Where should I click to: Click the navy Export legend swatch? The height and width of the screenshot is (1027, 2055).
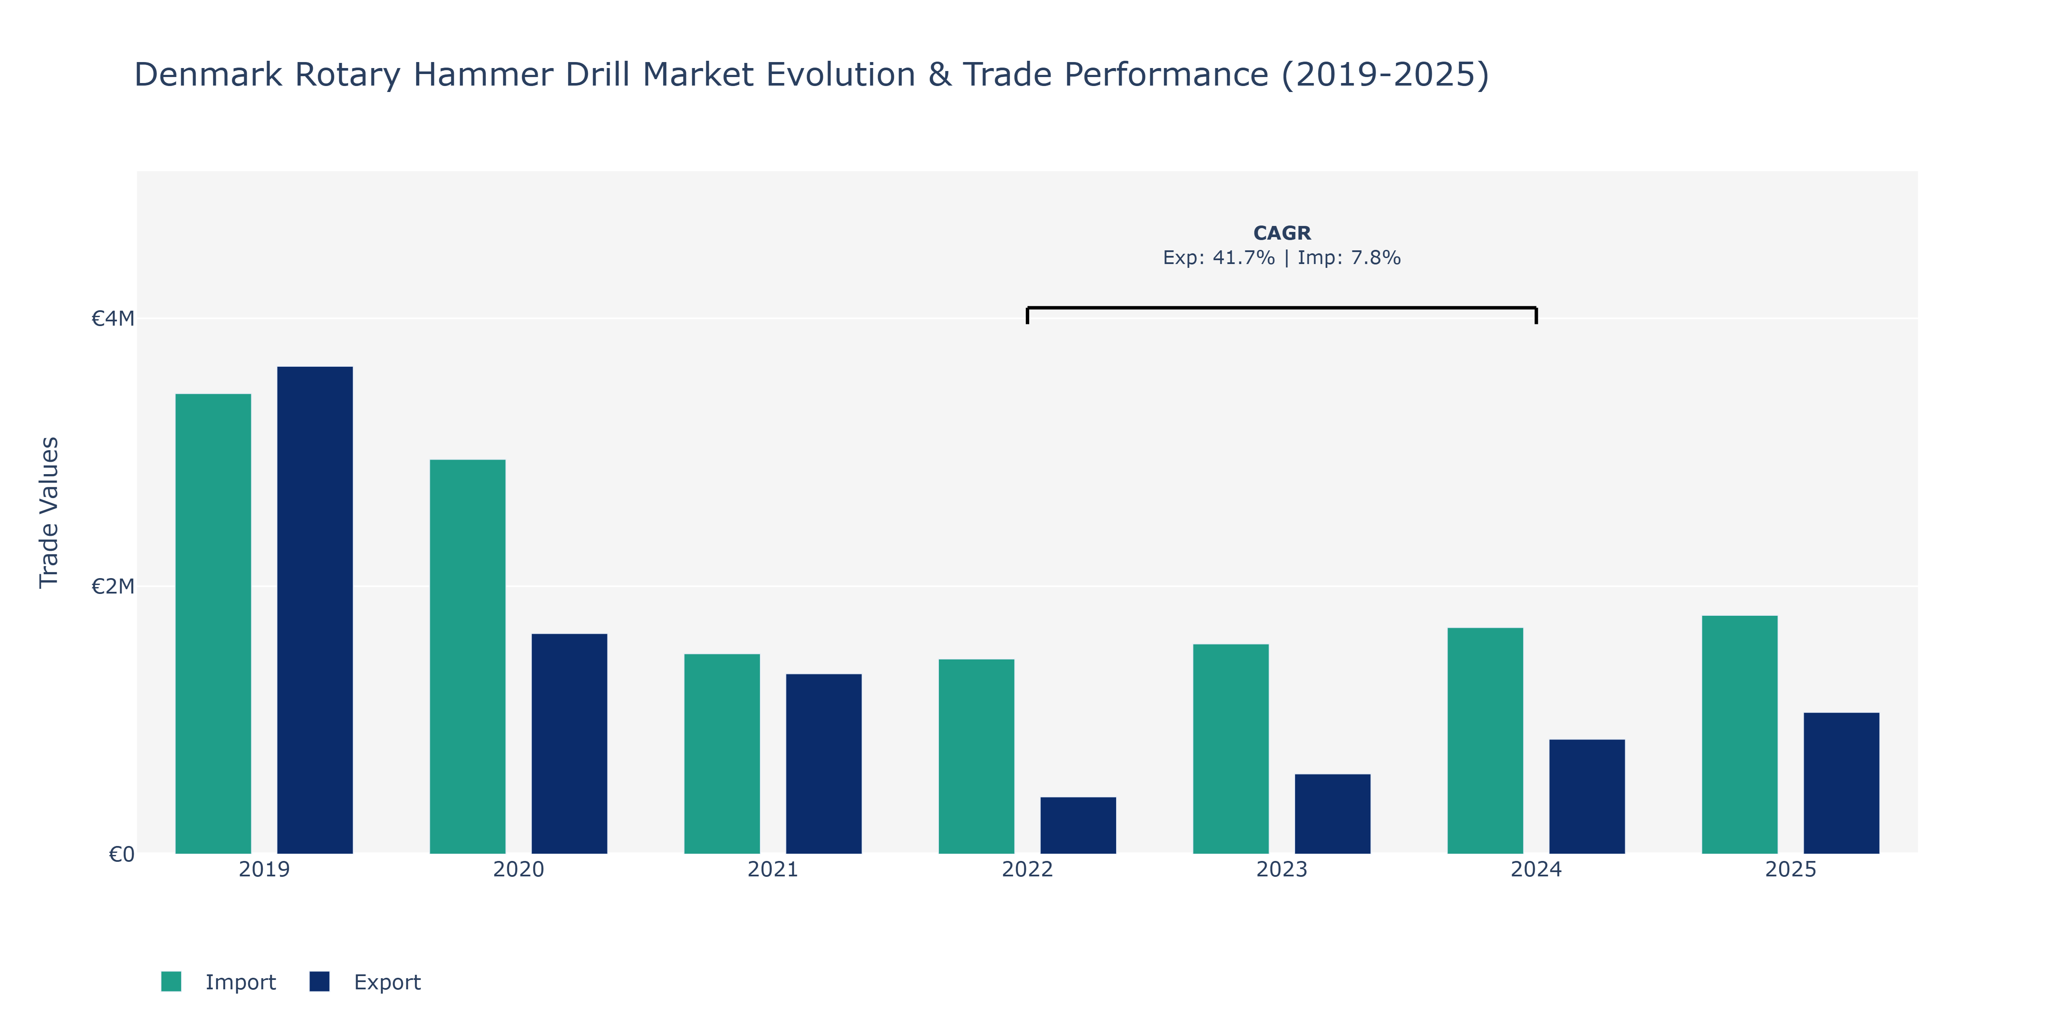pos(319,982)
